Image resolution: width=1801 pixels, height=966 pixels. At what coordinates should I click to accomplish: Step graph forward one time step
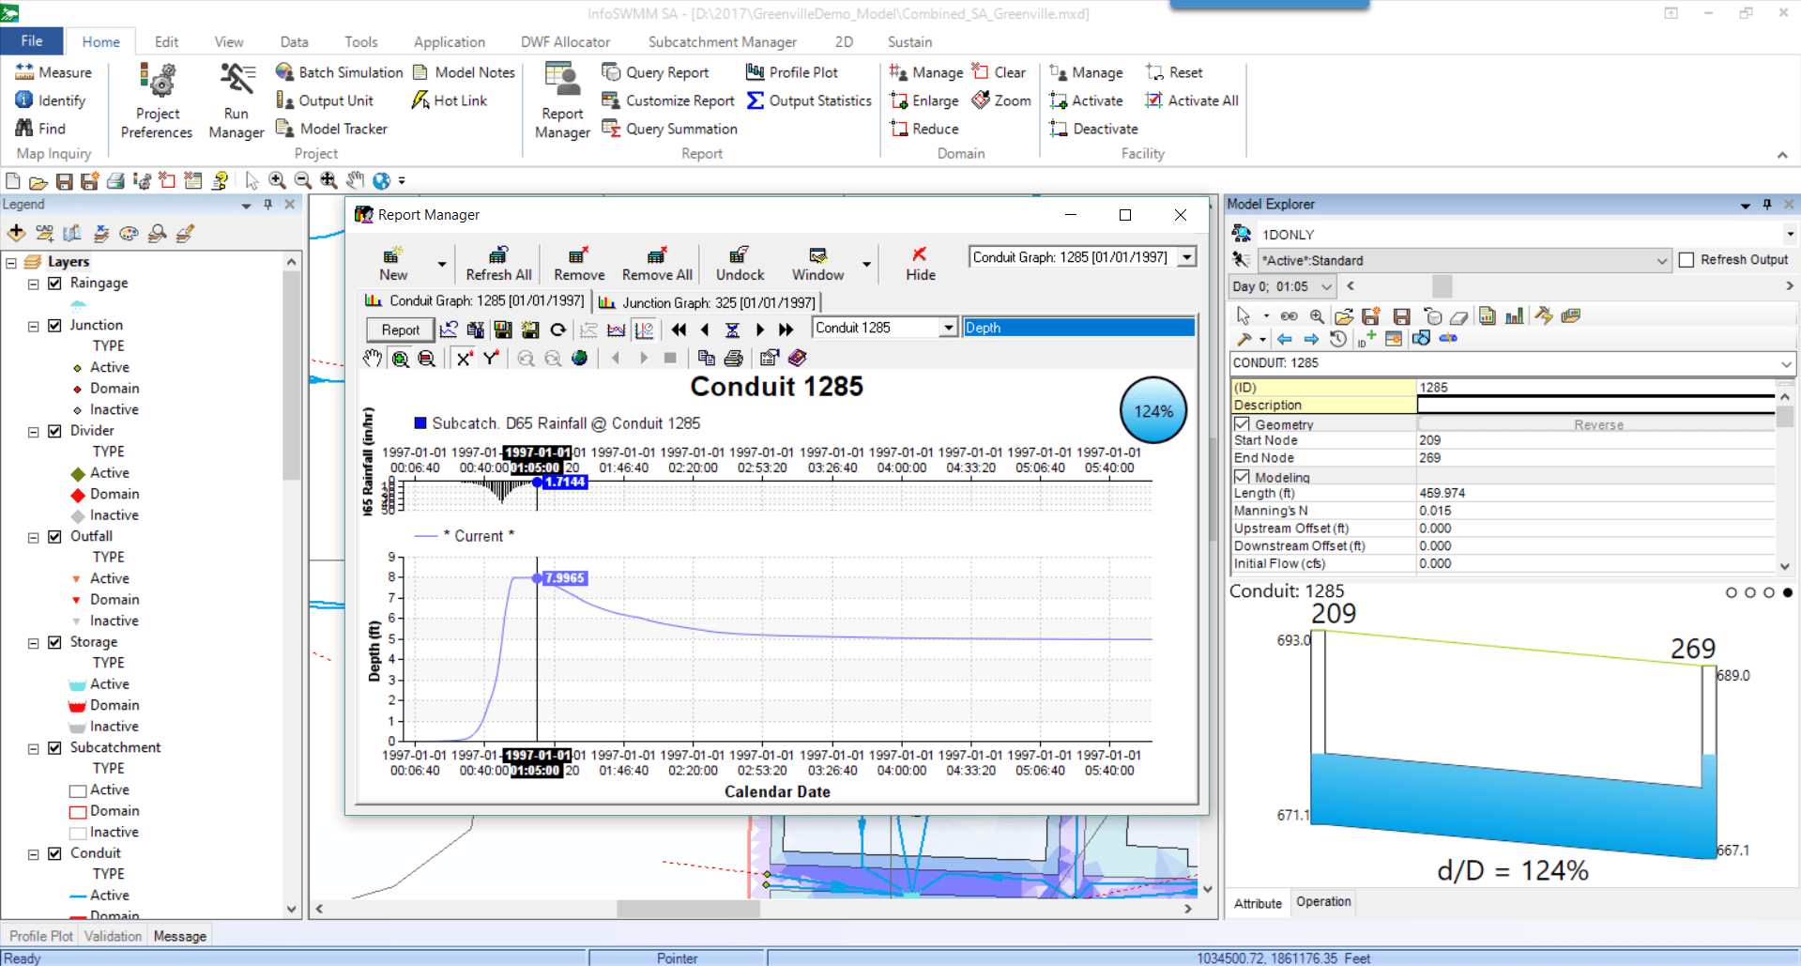[x=760, y=330]
